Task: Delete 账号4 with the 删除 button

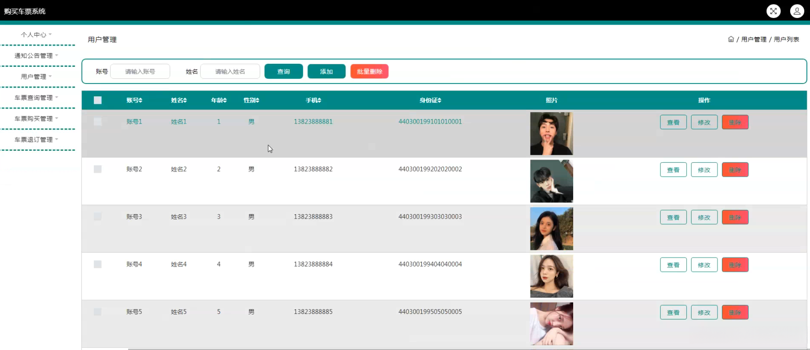Action: tap(735, 265)
